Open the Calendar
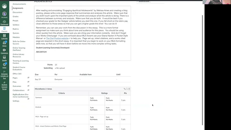This screenshot has width=231, height=130. coord(4,37)
